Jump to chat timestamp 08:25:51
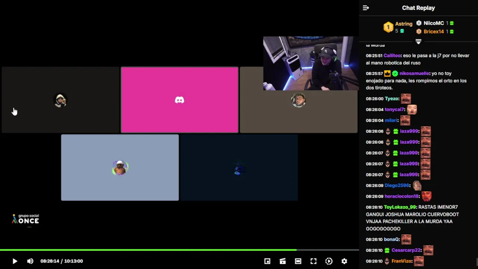Viewport: 478px width, 269px height. coord(374,56)
